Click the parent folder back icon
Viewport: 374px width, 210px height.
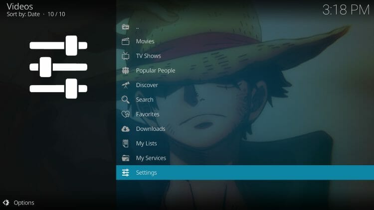tap(126, 27)
